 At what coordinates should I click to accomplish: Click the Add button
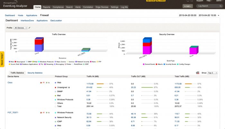pos(187,6)
